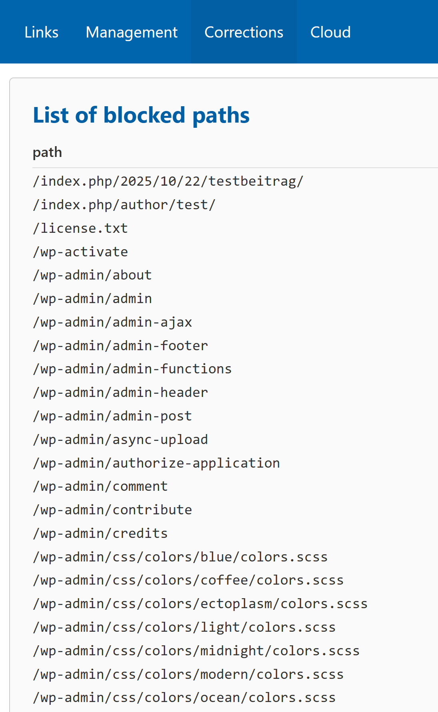438x712 pixels.
Task: Click the /wp-admin/comment path
Action: (100, 486)
